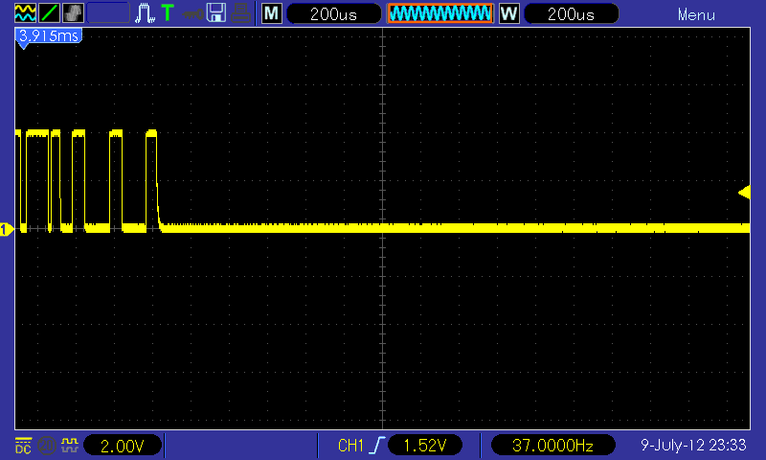Image resolution: width=766 pixels, height=460 pixels.
Task: Select the 1.52V trigger level value
Action: (425, 446)
